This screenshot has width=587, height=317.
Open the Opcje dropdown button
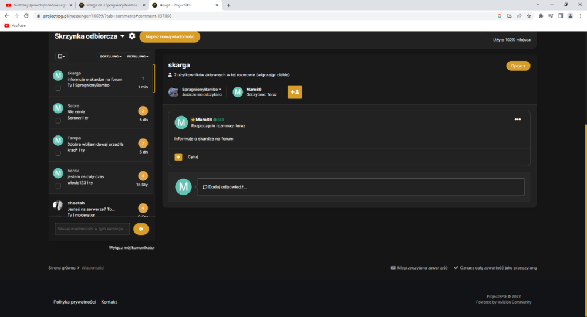[518, 66]
